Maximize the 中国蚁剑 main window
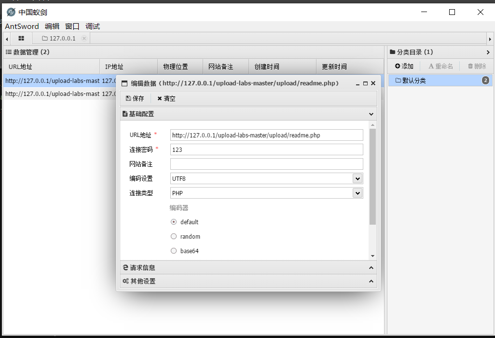 (x=452, y=12)
